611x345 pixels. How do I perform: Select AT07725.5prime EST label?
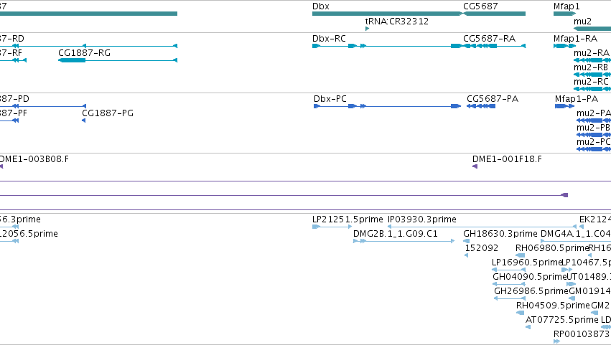pos(562,320)
